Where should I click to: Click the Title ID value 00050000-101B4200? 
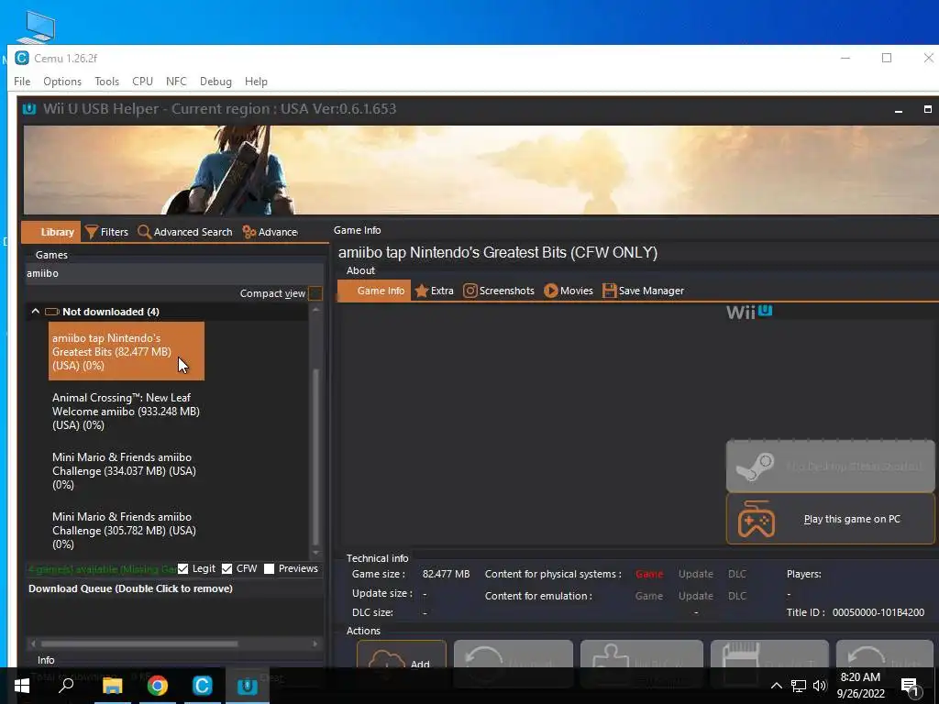click(878, 612)
